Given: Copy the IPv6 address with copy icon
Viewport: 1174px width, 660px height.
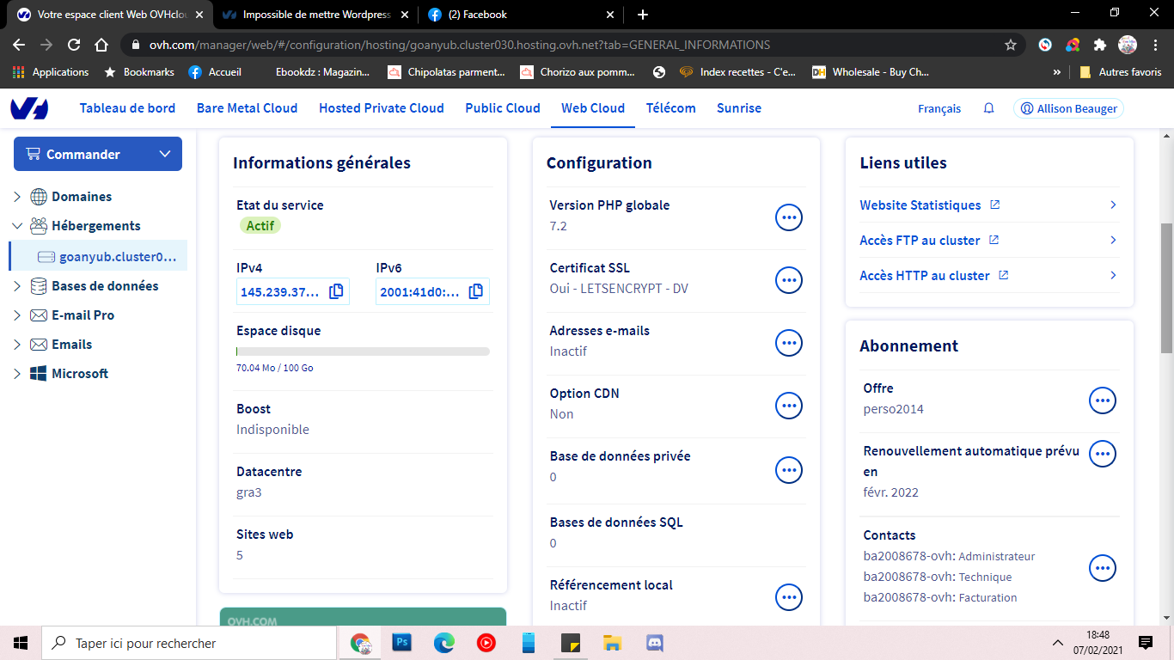Looking at the screenshot, I should pyautogui.click(x=476, y=291).
